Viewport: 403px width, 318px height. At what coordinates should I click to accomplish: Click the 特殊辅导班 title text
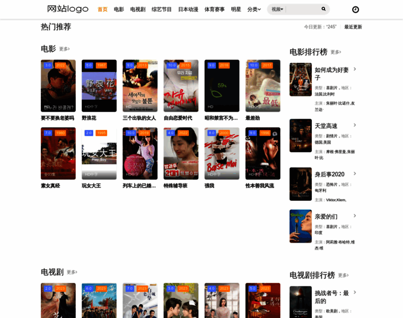176,185
